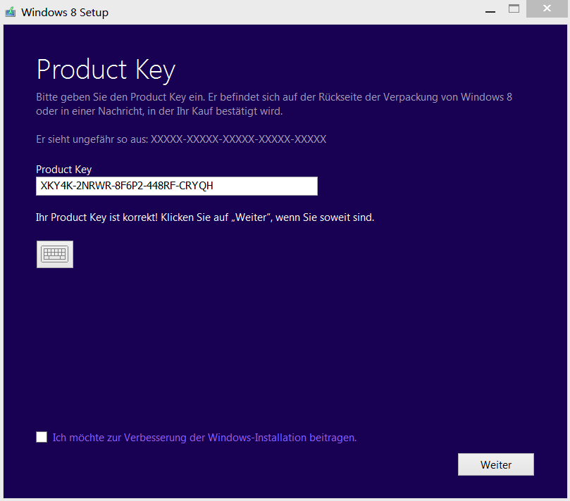Click the large 'Product Key' heading
The image size is (570, 501).
click(106, 70)
